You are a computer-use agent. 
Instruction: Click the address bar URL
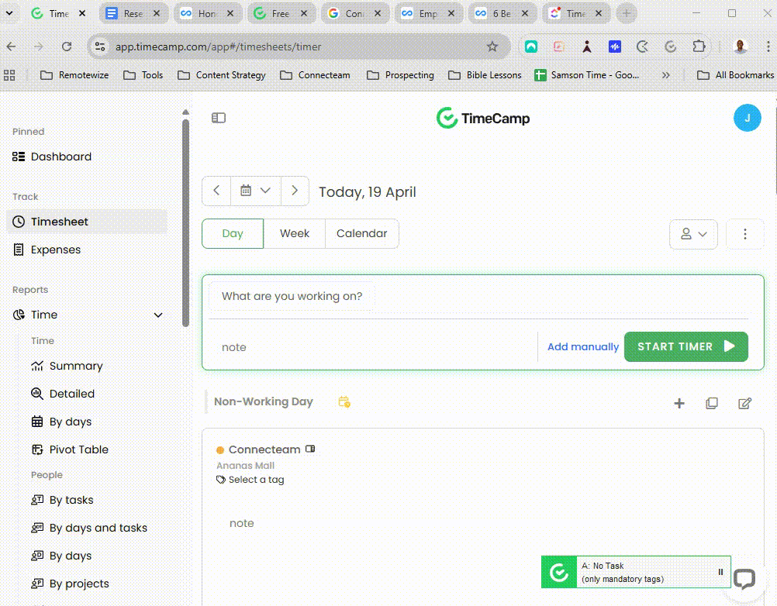tap(218, 46)
